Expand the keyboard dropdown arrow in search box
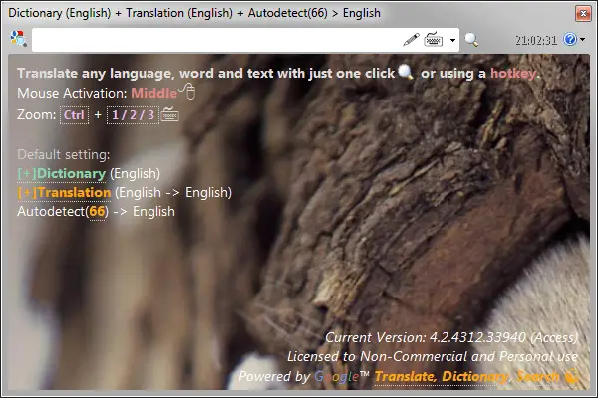The height and width of the screenshot is (398, 598). pyautogui.click(x=452, y=40)
